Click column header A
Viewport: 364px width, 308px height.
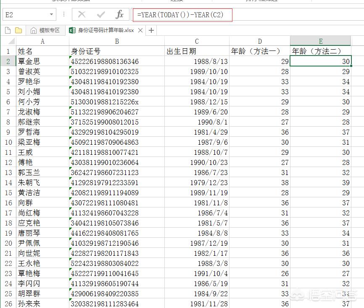42,42
